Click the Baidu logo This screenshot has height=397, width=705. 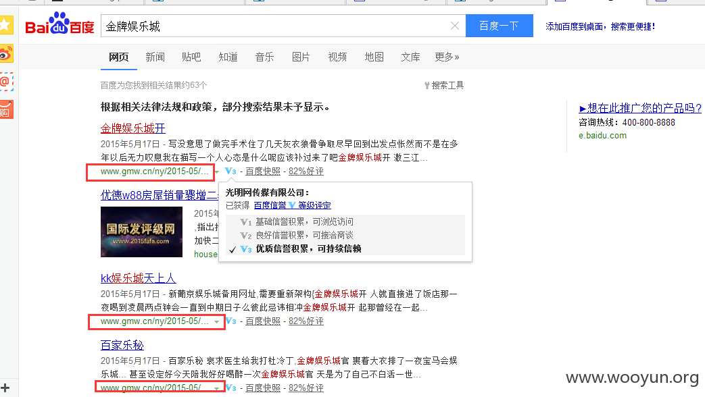click(x=59, y=24)
